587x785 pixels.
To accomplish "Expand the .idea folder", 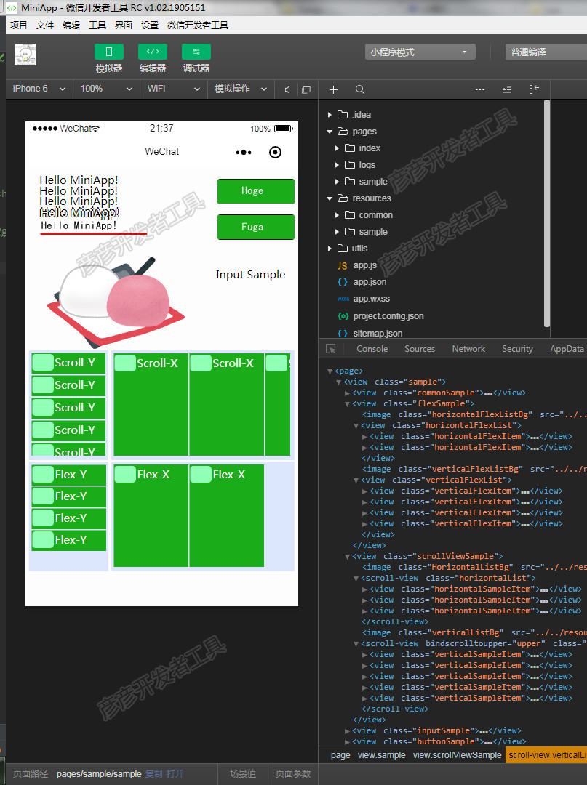I will [330, 115].
